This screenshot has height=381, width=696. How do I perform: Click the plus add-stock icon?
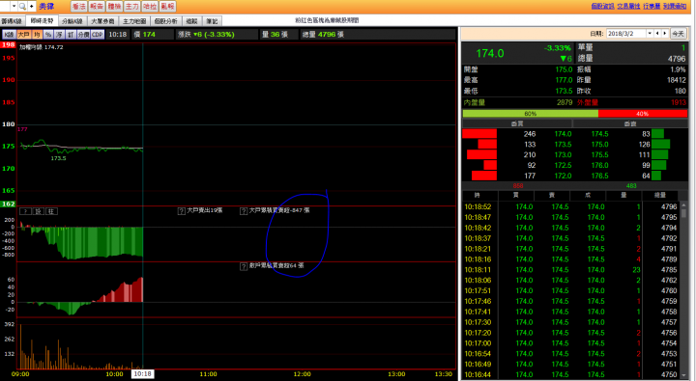(32, 6)
